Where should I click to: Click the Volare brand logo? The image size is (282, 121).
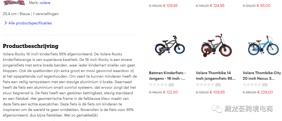point(14,3)
